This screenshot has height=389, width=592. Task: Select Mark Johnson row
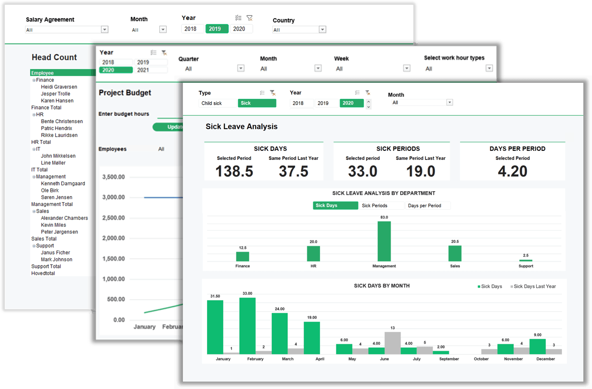click(56, 260)
